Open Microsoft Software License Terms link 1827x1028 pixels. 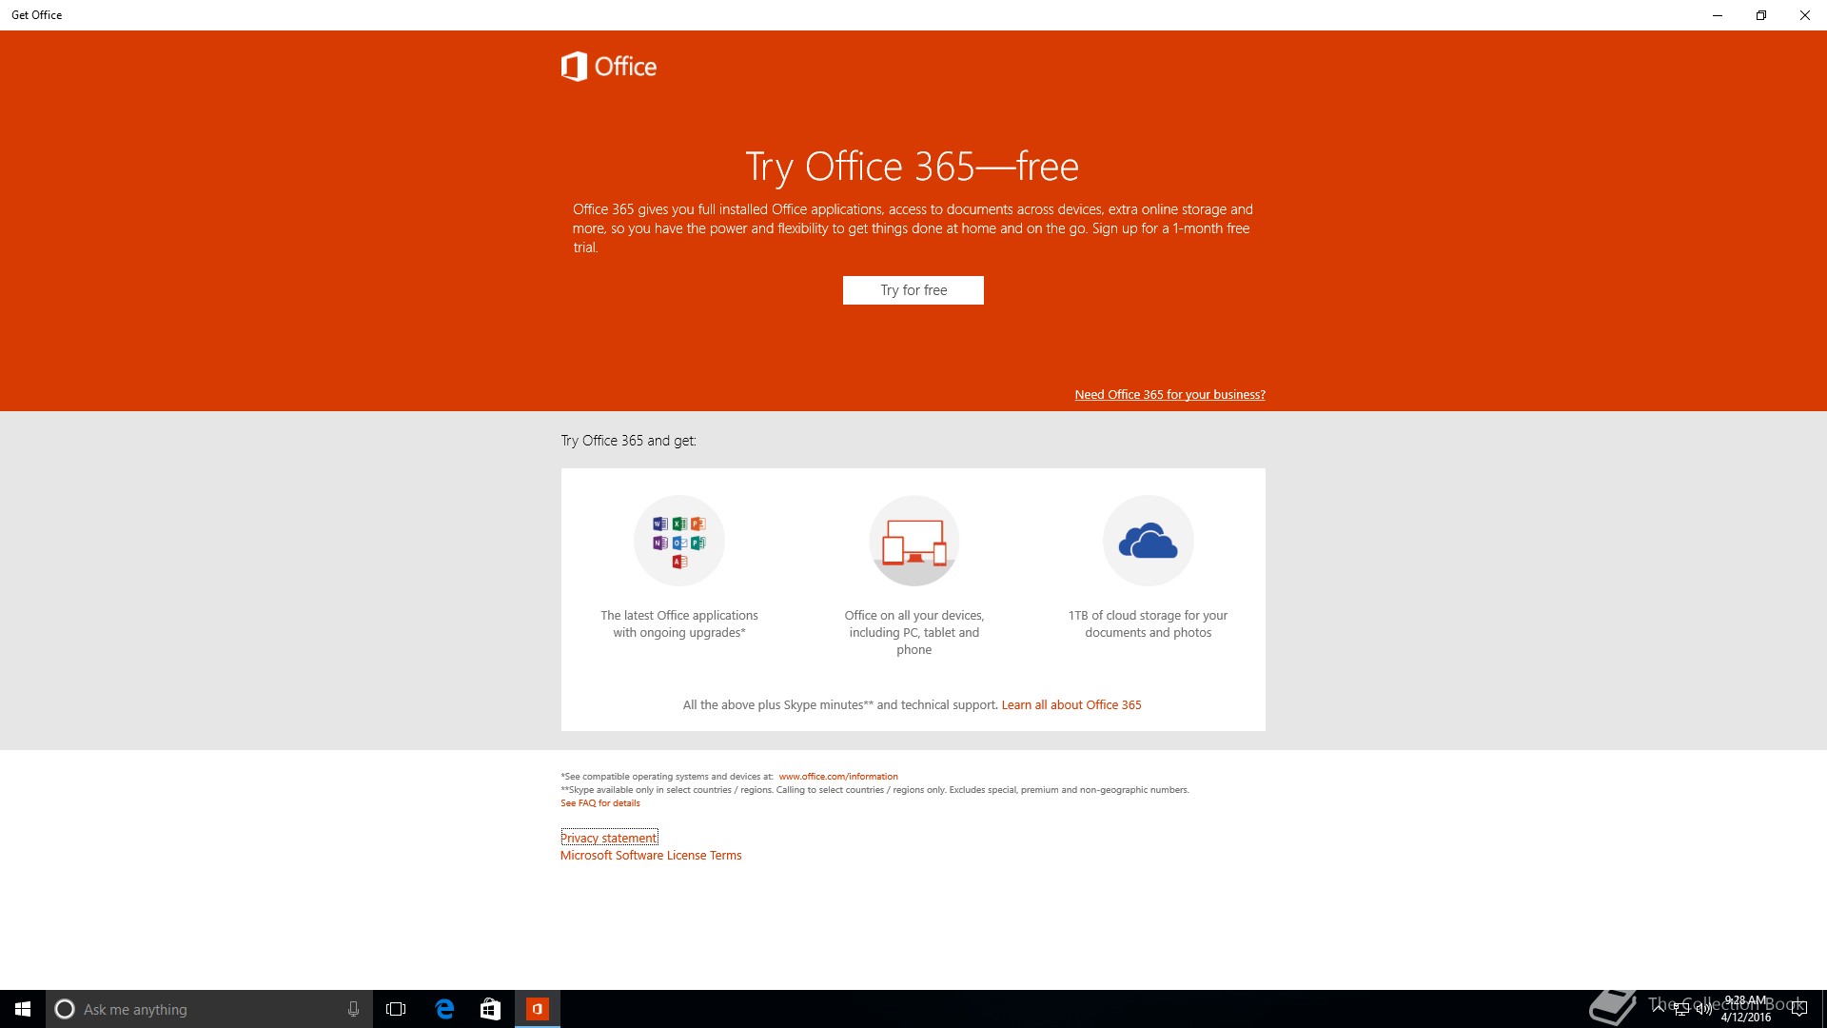pyautogui.click(x=651, y=856)
